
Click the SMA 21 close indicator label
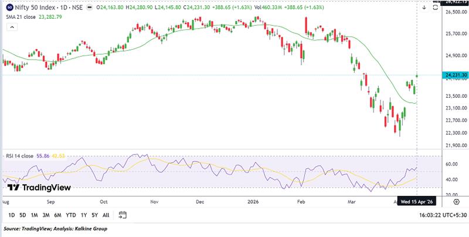21,17
